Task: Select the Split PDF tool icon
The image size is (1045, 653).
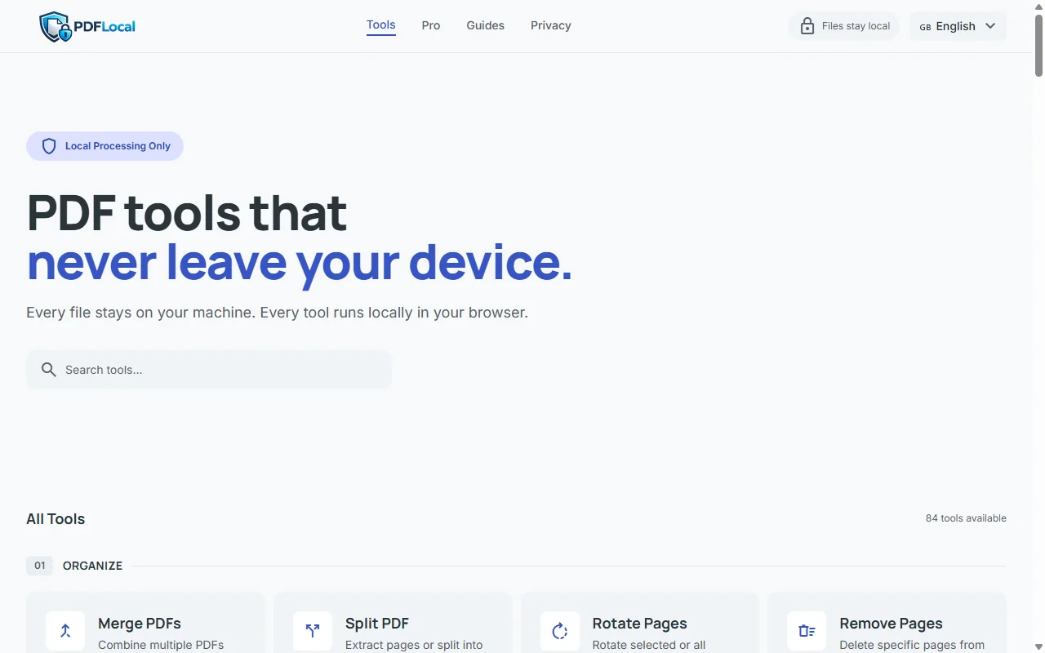Action: 313,631
